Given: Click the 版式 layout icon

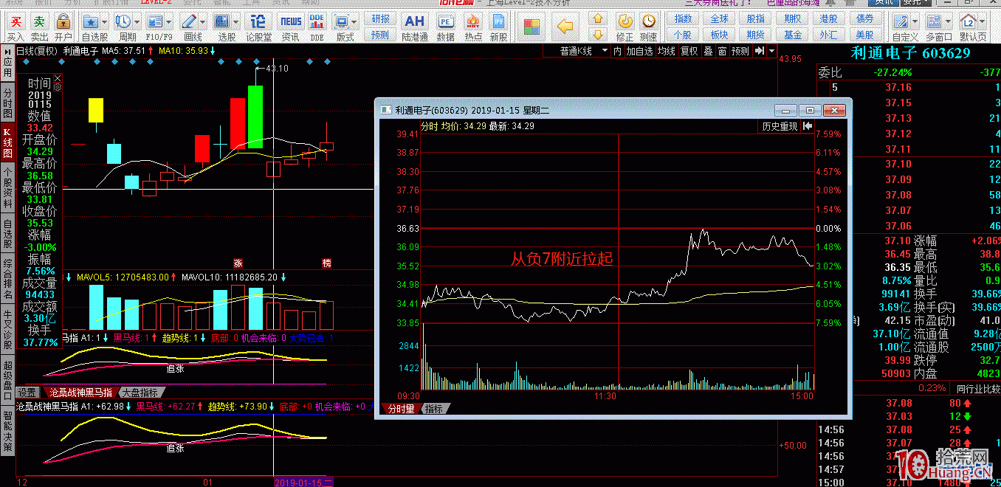Looking at the screenshot, I should point(341,21).
